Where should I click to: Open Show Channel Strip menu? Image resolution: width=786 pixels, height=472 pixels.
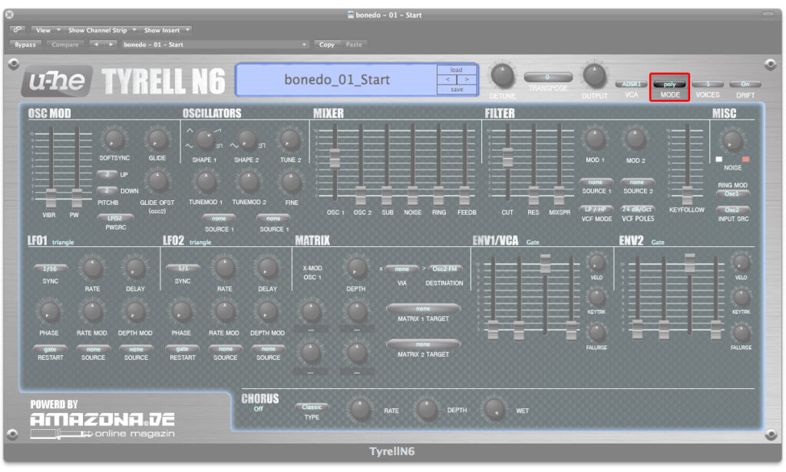point(101,30)
